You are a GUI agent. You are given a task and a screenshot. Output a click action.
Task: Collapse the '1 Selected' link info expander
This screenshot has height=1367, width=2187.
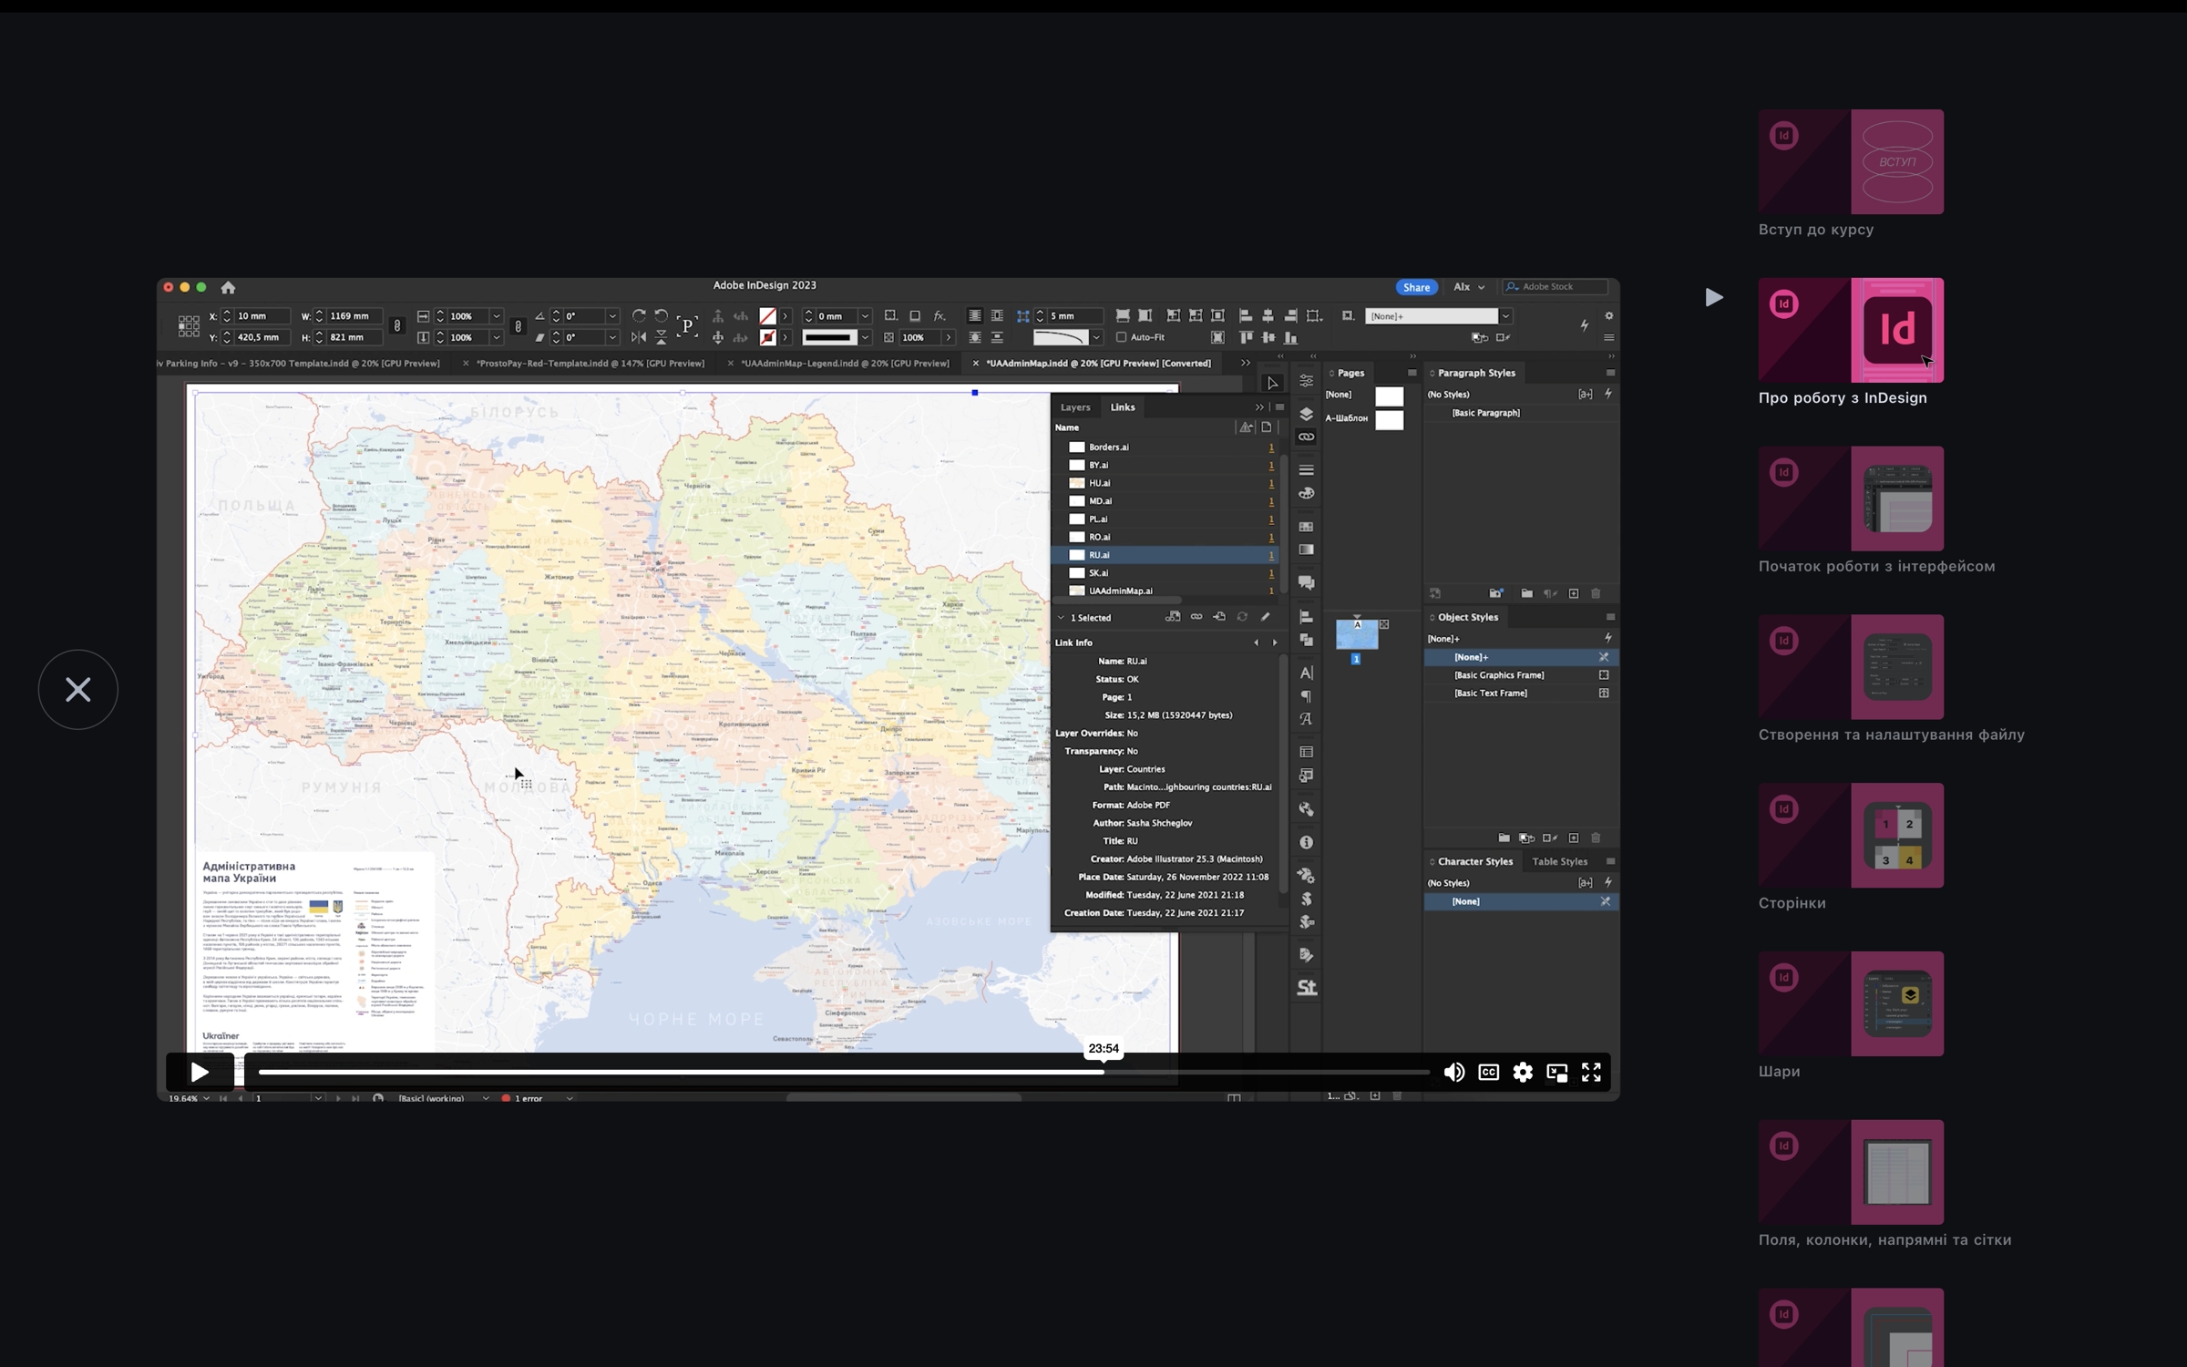[x=1061, y=618]
